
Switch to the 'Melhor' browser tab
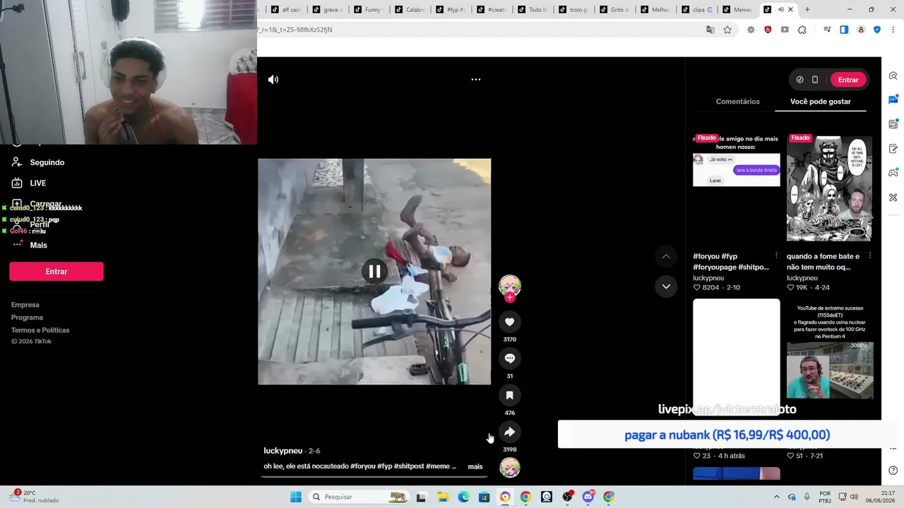coord(655,10)
